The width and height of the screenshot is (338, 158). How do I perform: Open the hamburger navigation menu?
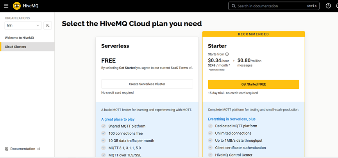click(6, 6)
